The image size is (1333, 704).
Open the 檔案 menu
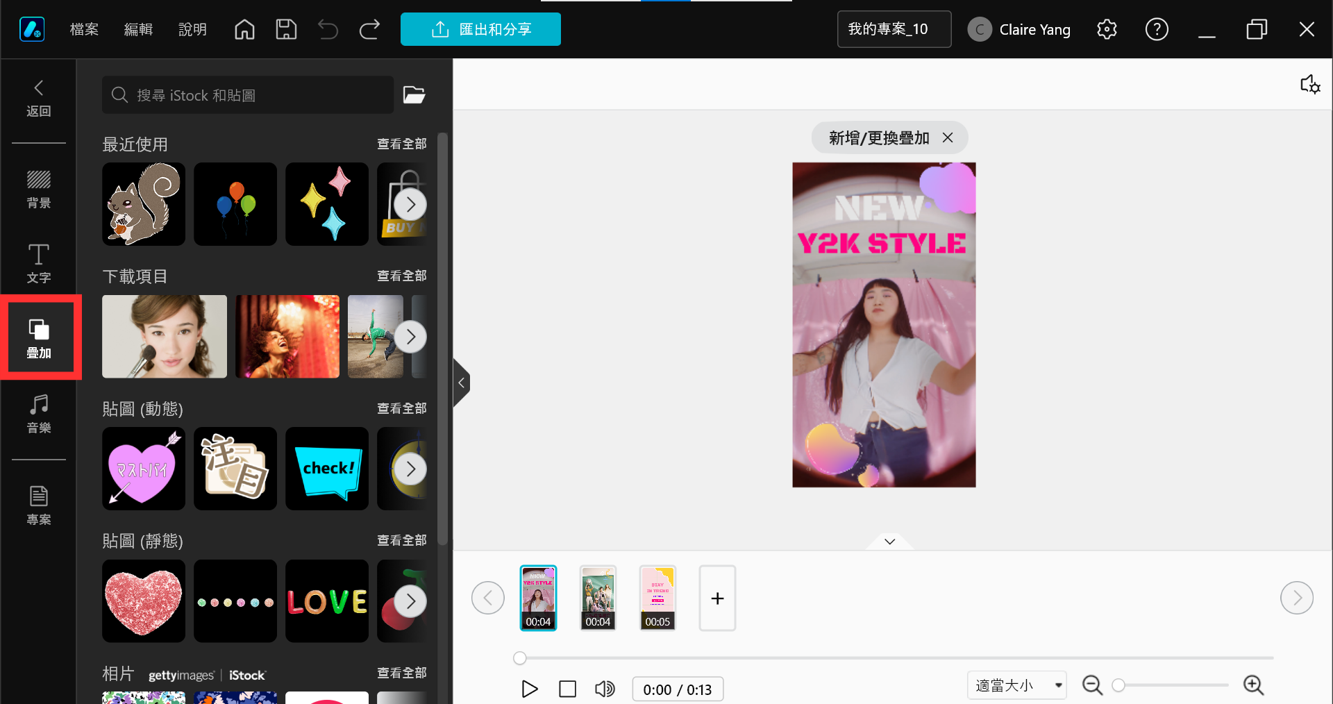tap(84, 29)
